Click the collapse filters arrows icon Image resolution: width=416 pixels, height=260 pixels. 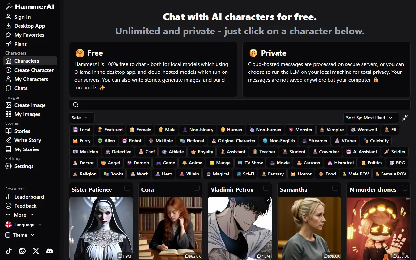(x=405, y=118)
